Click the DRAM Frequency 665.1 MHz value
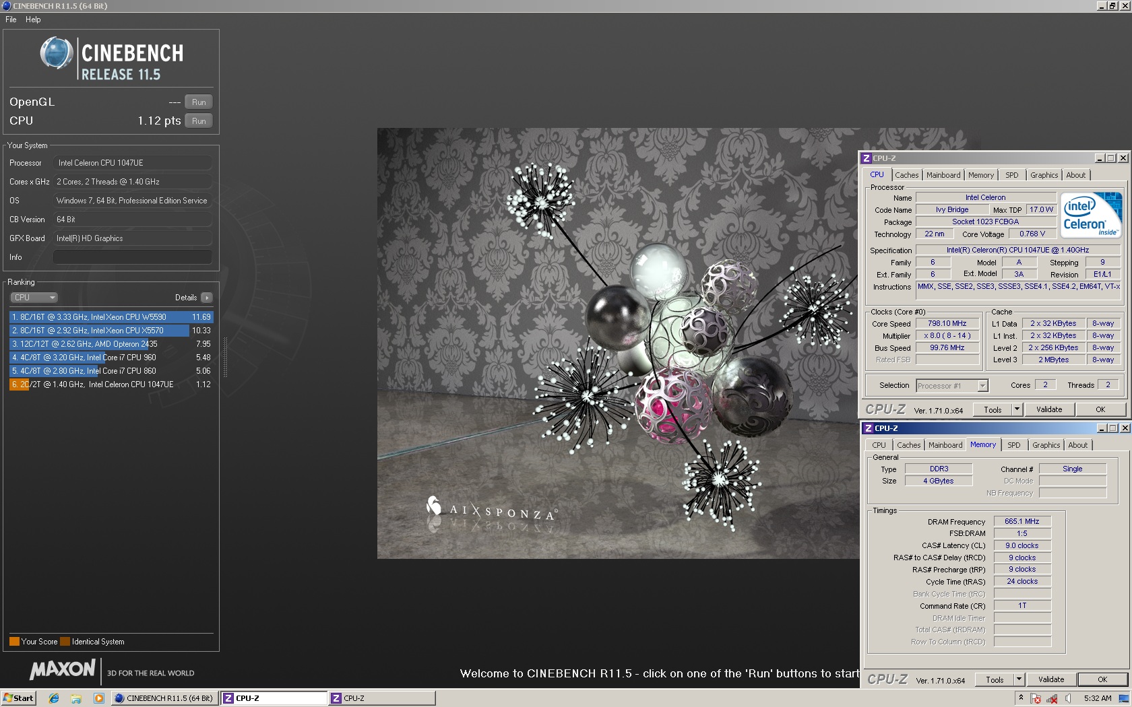 pyautogui.click(x=1022, y=522)
